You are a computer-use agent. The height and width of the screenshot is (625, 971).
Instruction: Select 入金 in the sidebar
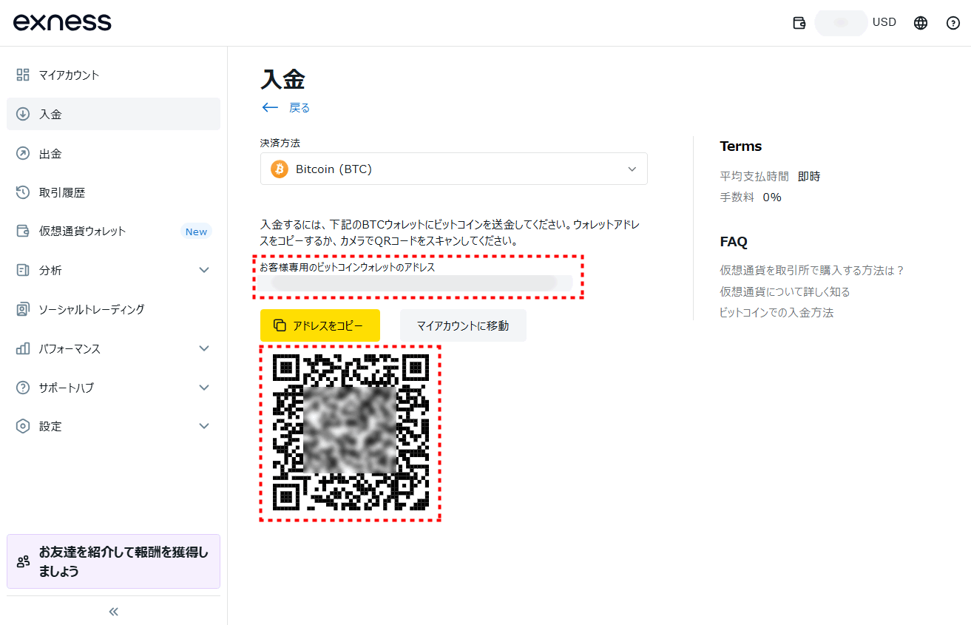(113, 114)
